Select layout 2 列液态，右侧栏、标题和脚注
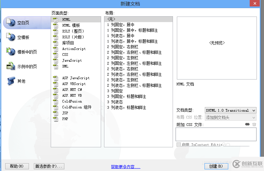 point(139,74)
